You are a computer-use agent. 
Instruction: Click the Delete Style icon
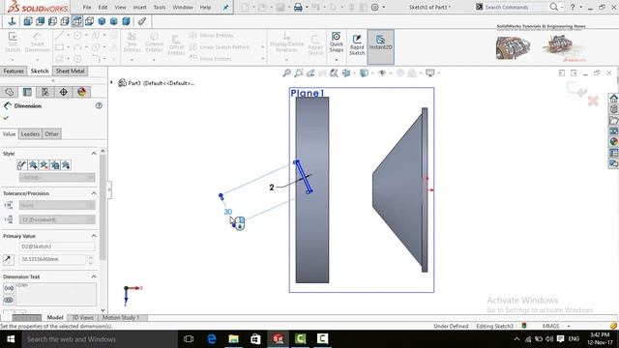tap(44, 165)
